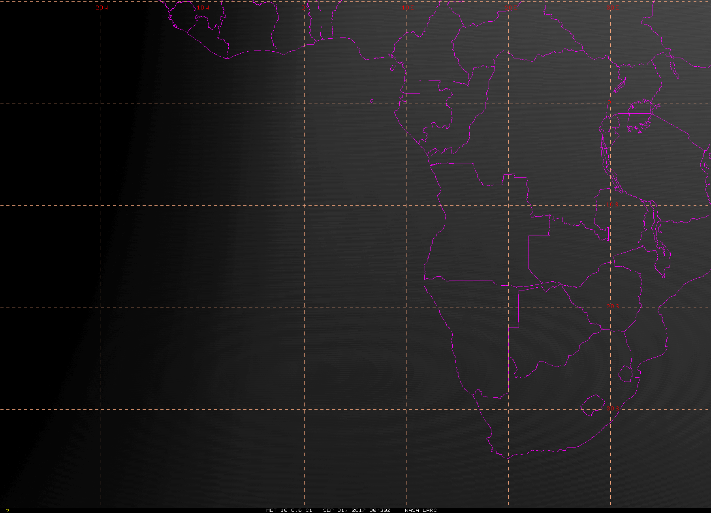Viewport: 711px width, 513px height.
Task: Click the "10S" latitude label
Action: (613, 204)
